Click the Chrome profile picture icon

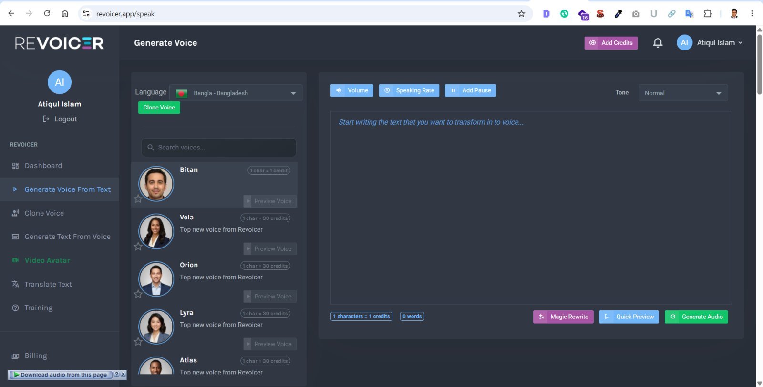click(x=734, y=14)
